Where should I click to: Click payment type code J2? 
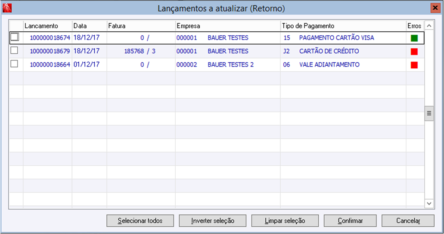[286, 52]
